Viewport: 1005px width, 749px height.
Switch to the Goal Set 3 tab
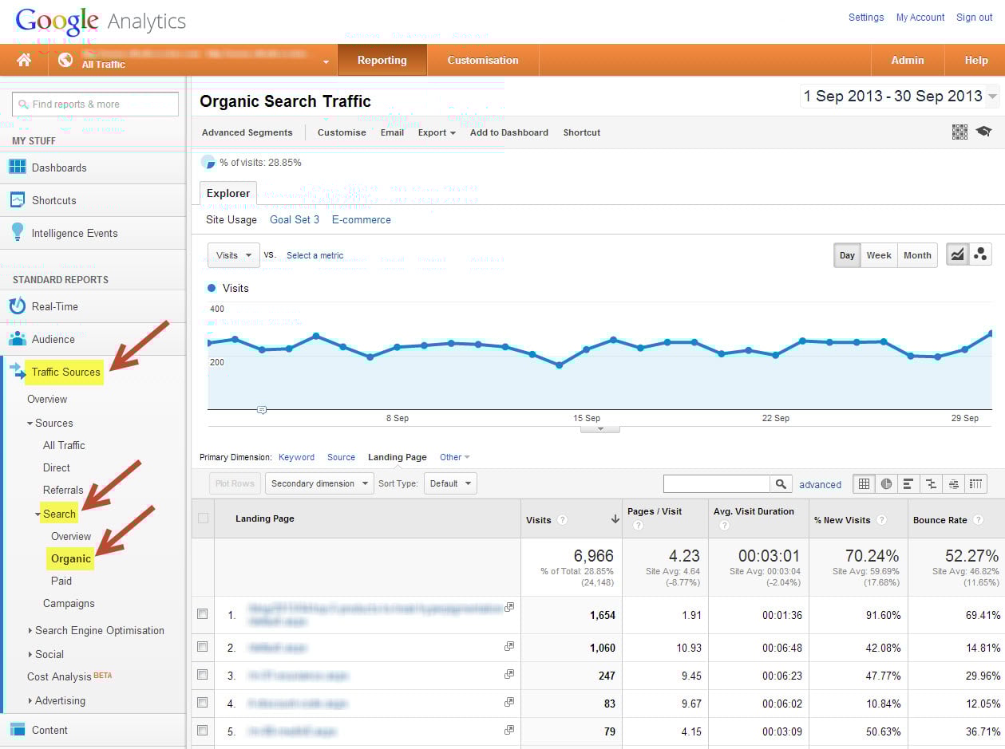click(295, 219)
